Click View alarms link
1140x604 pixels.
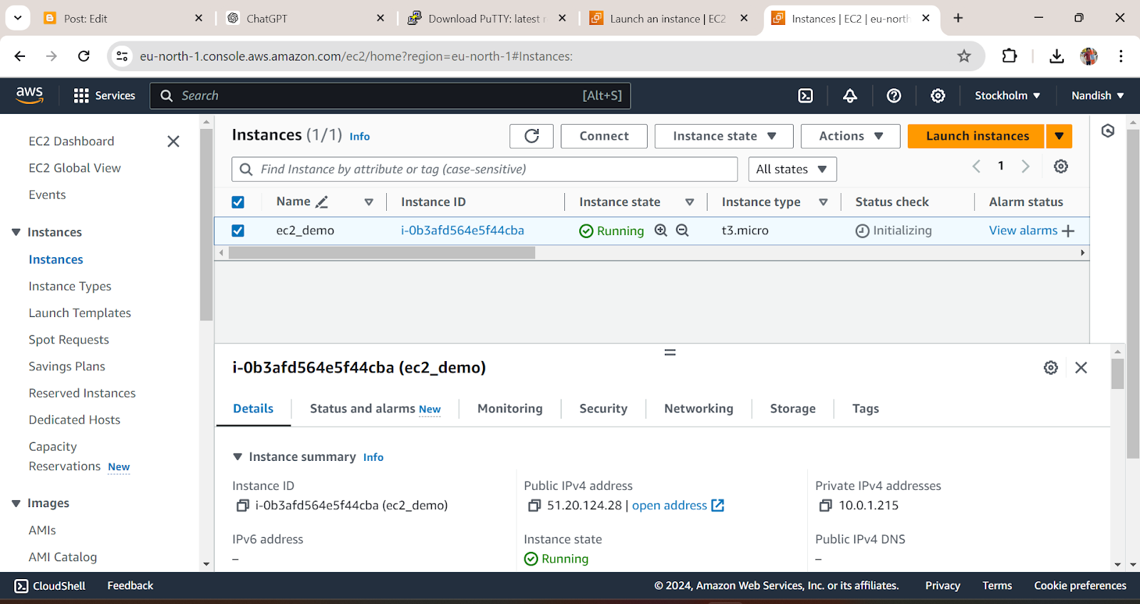[1023, 231]
